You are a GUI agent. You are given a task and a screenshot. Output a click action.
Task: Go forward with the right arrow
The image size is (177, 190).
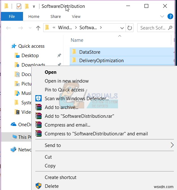coord(21,28)
